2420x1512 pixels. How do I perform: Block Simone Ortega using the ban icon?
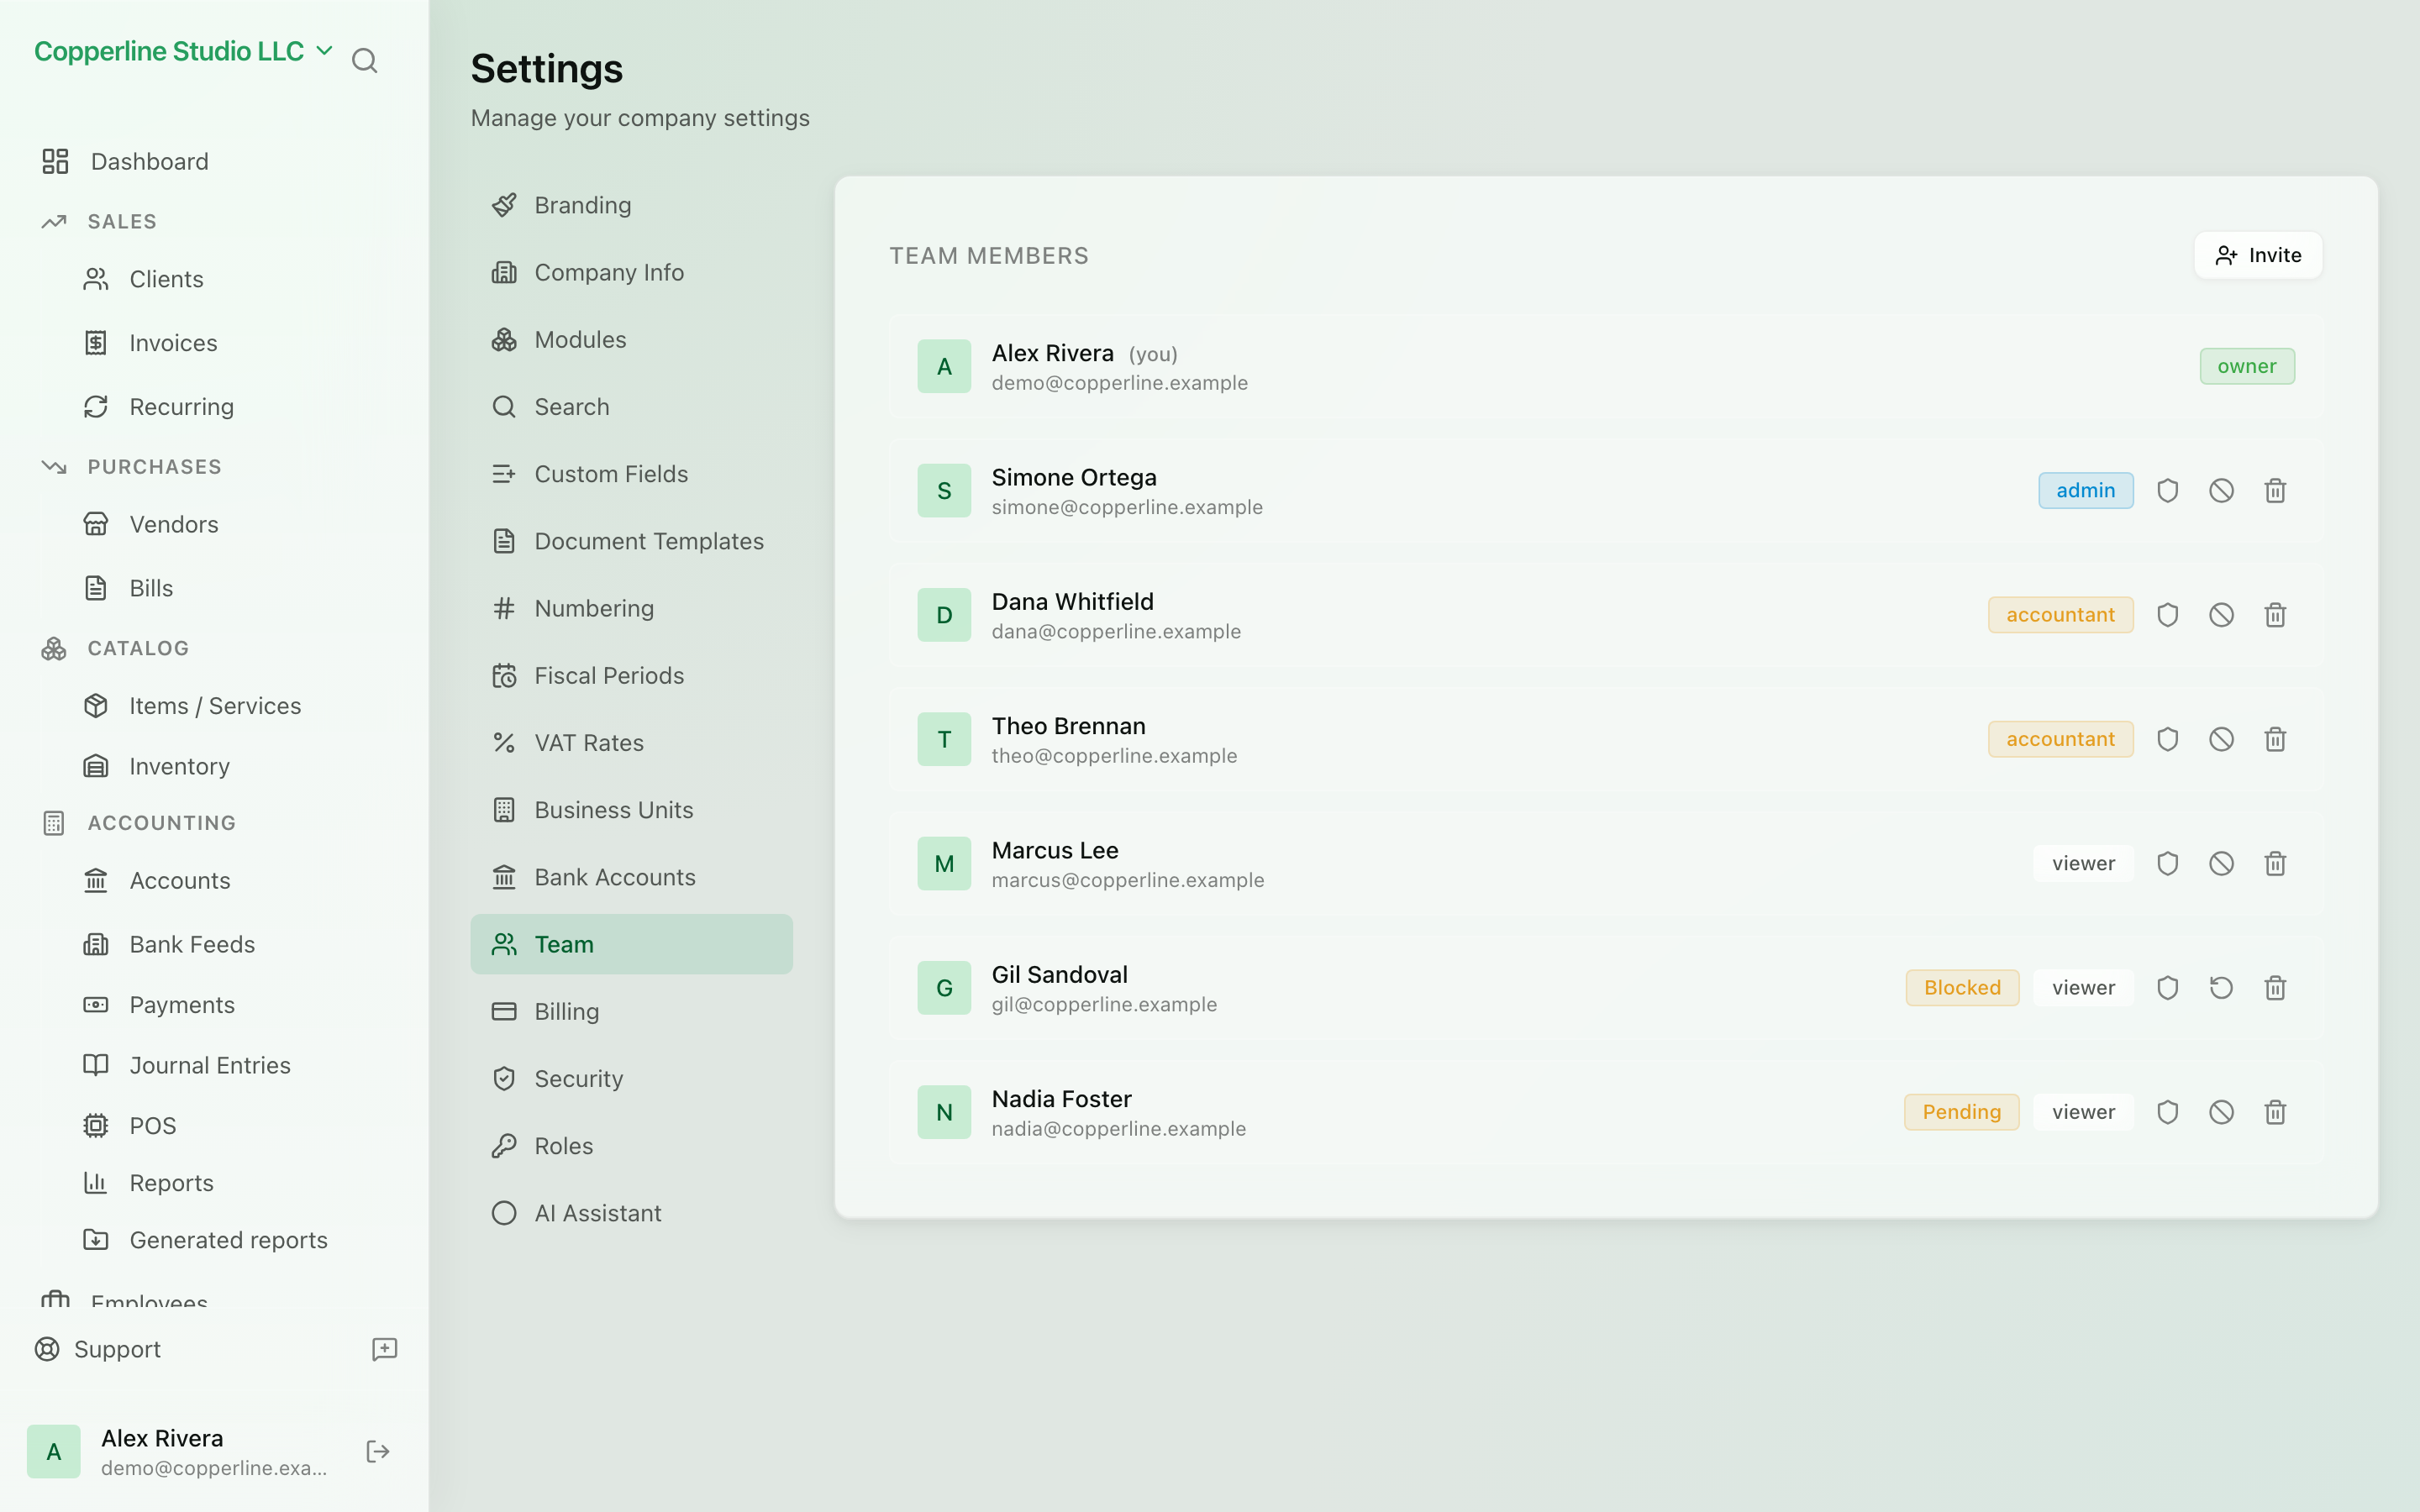[x=2221, y=491]
